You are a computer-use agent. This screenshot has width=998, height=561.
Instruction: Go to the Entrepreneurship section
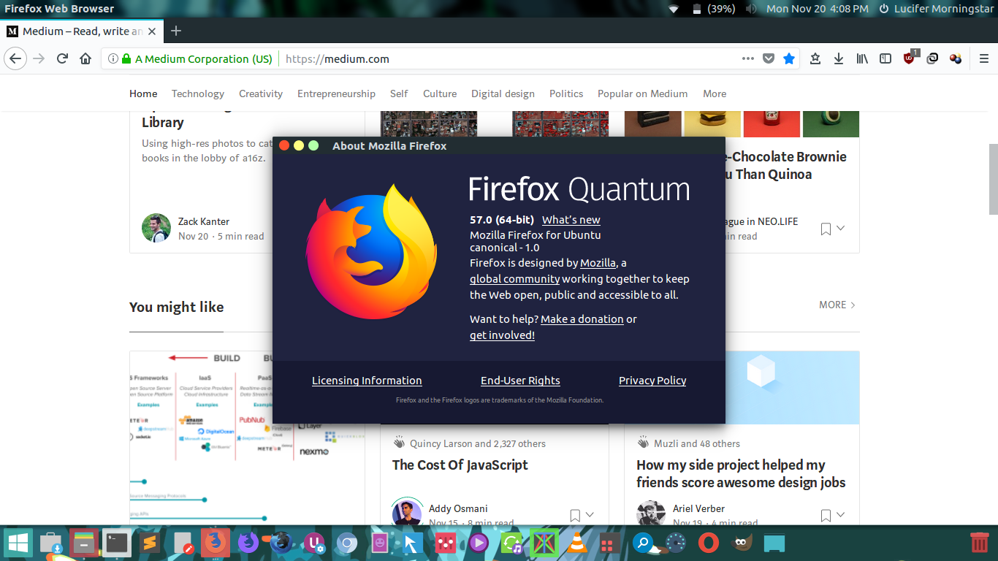pos(336,93)
